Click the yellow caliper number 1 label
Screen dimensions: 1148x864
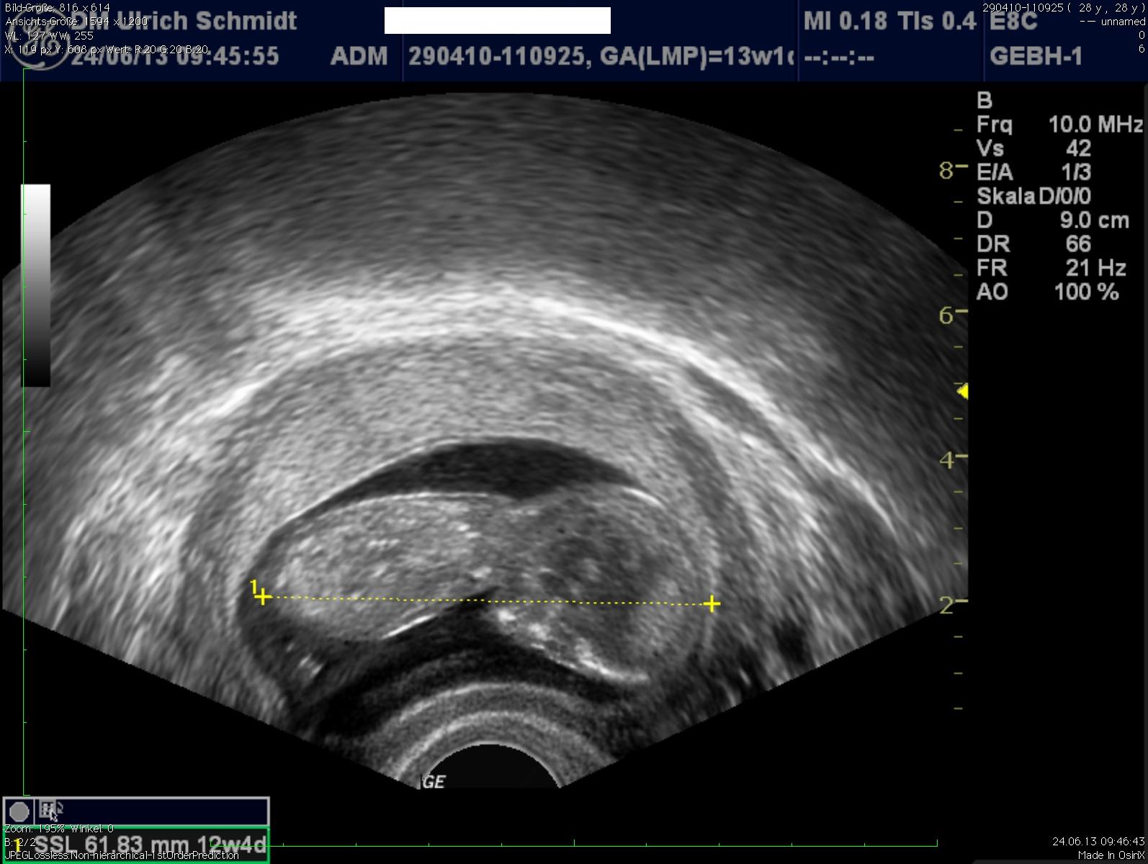pyautogui.click(x=254, y=587)
